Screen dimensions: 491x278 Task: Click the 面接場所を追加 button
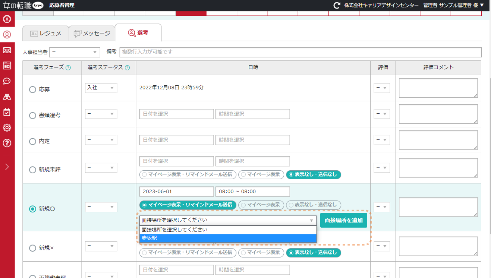(x=343, y=220)
